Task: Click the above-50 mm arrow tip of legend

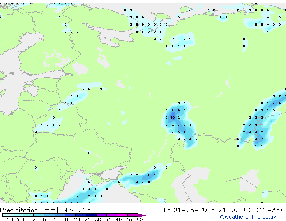Action: point(143,215)
